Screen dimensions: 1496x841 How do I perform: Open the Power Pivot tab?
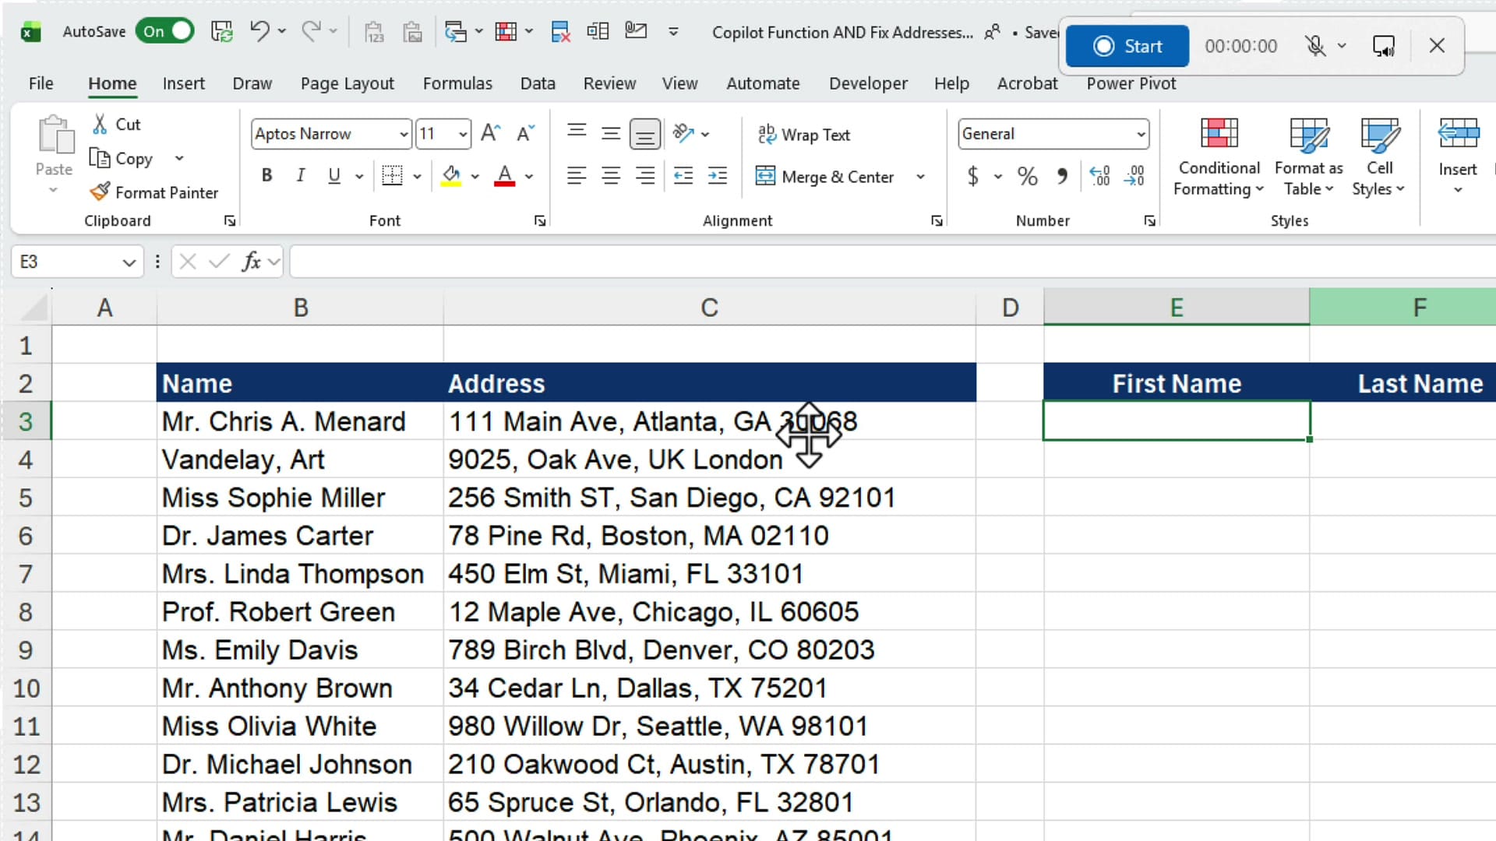pyautogui.click(x=1131, y=83)
